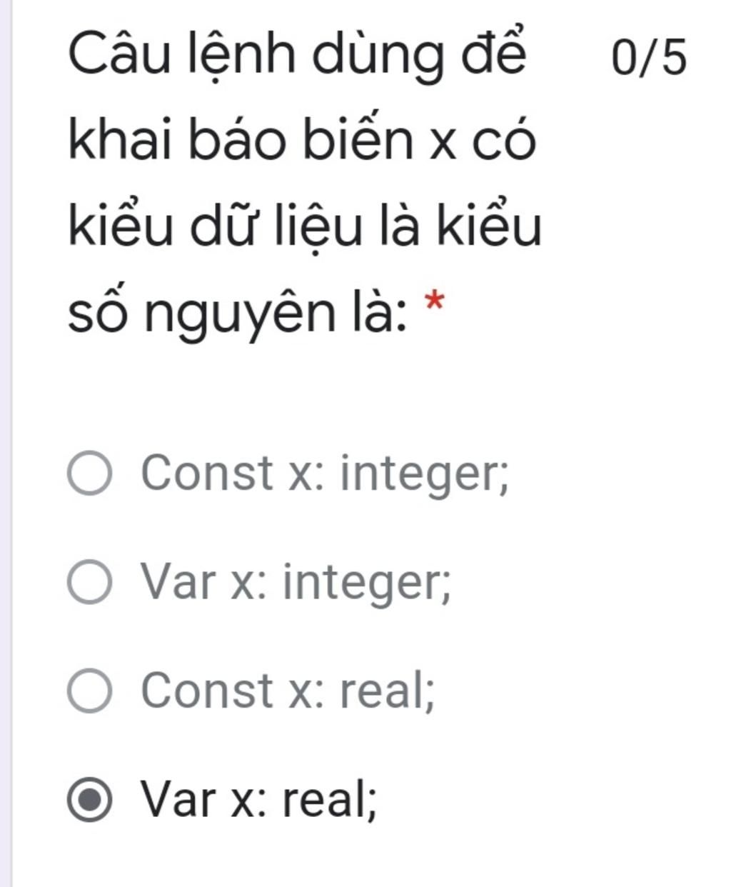Click the word "real;" in the Const option
This screenshot has width=731, height=887.
pyautogui.click(x=387, y=691)
